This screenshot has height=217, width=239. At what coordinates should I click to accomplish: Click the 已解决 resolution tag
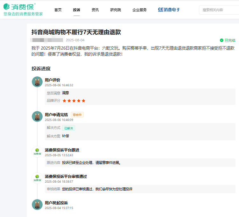point(68,128)
